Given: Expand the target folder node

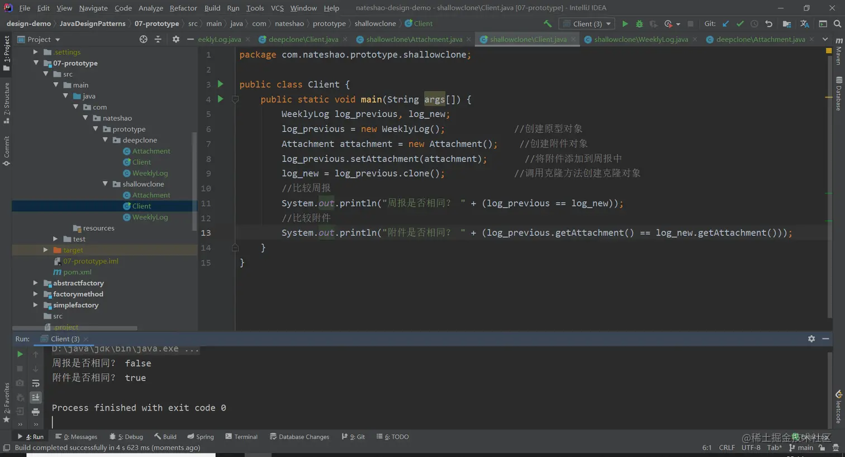Looking at the screenshot, I should [x=46, y=250].
